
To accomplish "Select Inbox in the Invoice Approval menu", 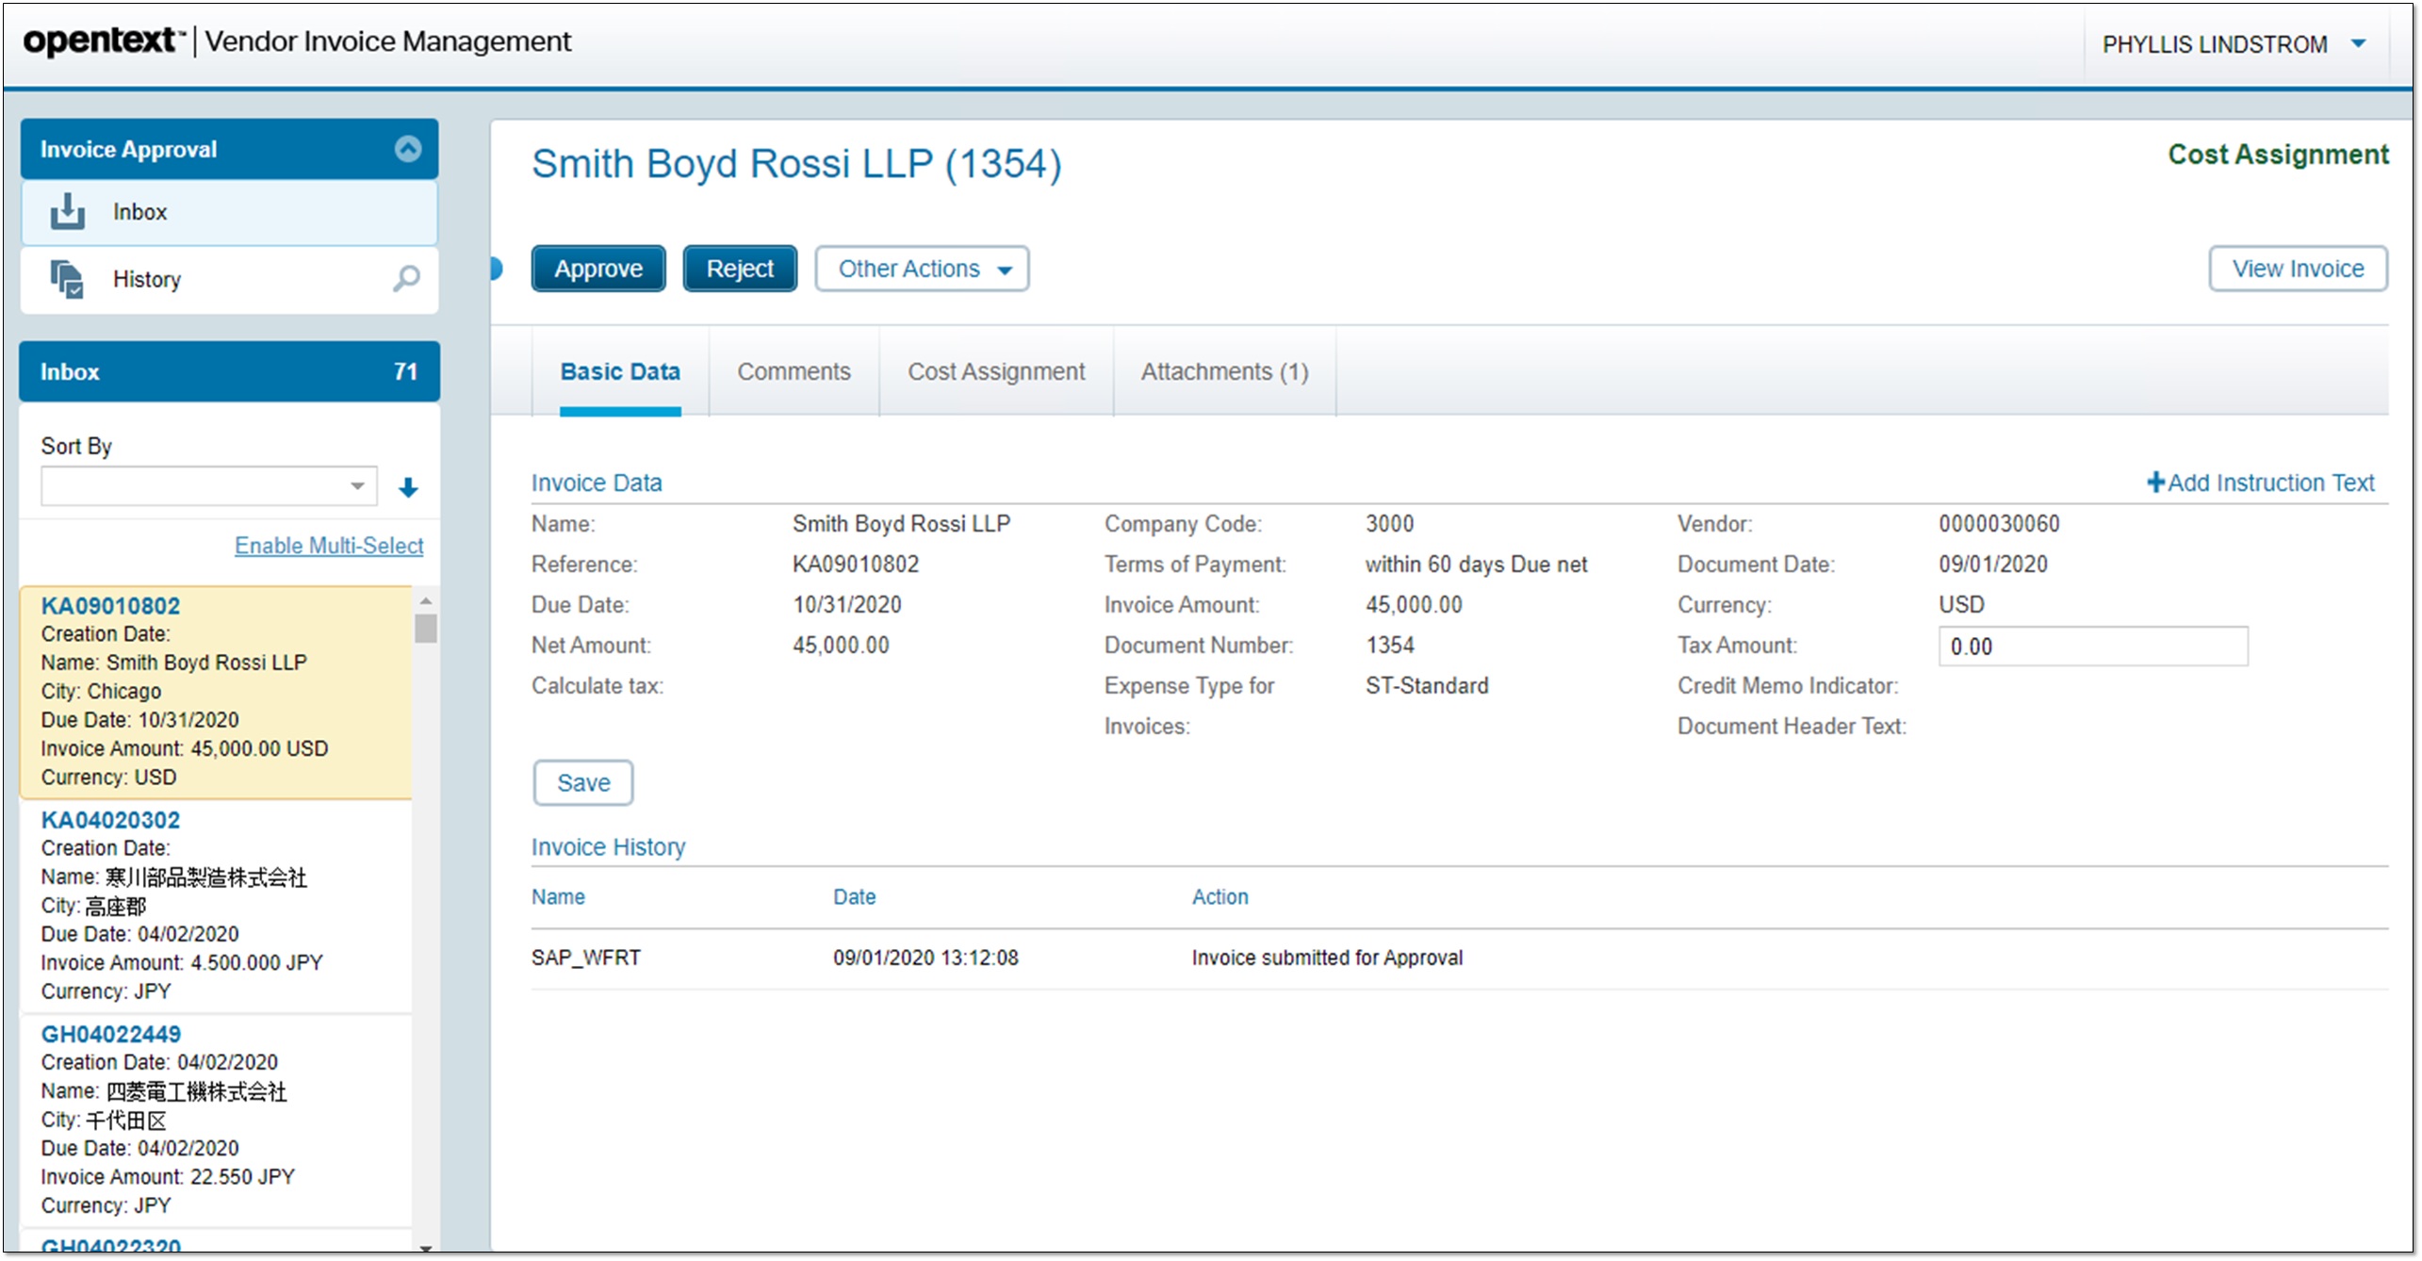I will (229, 212).
